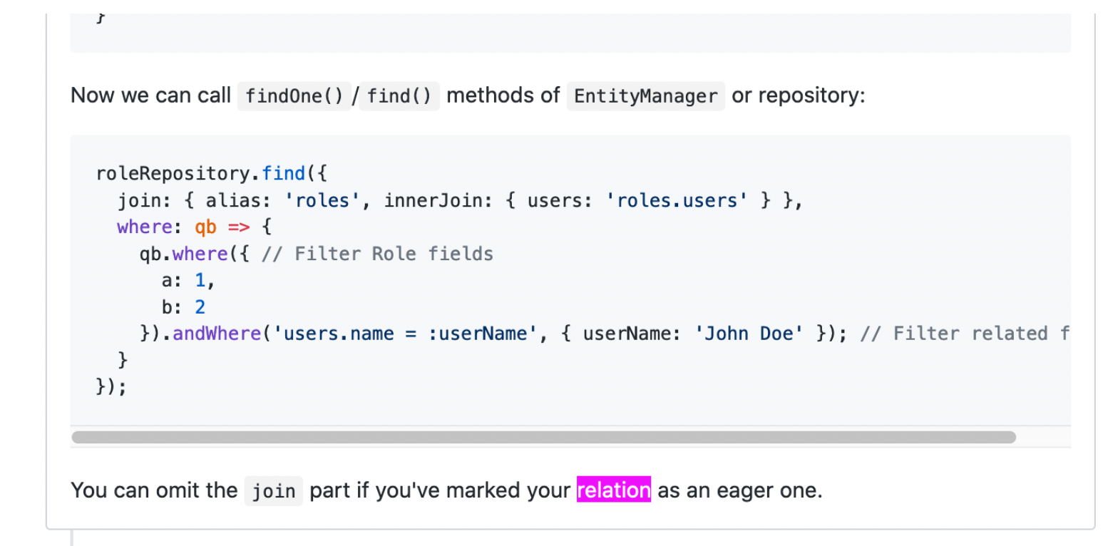
Task: Click the number 1 after "a:"
Action: pyautogui.click(x=200, y=281)
